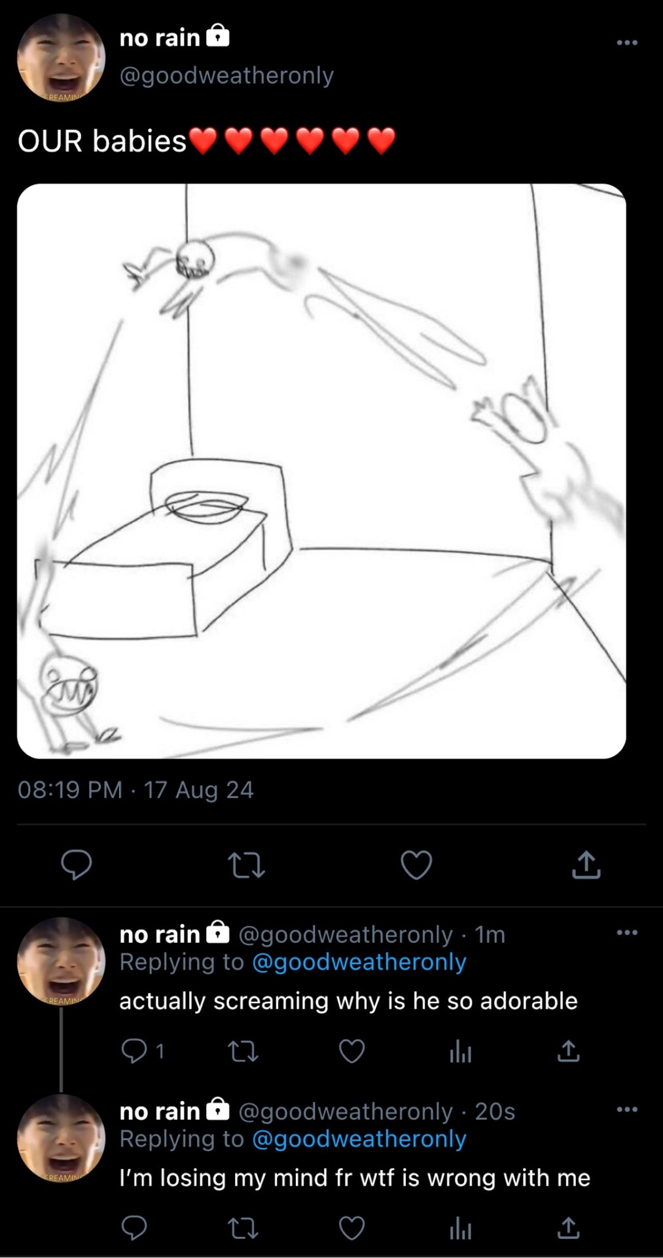Like the main 'OUR babies' tweet
Screen dimensions: 663x1258
pyautogui.click(x=416, y=864)
